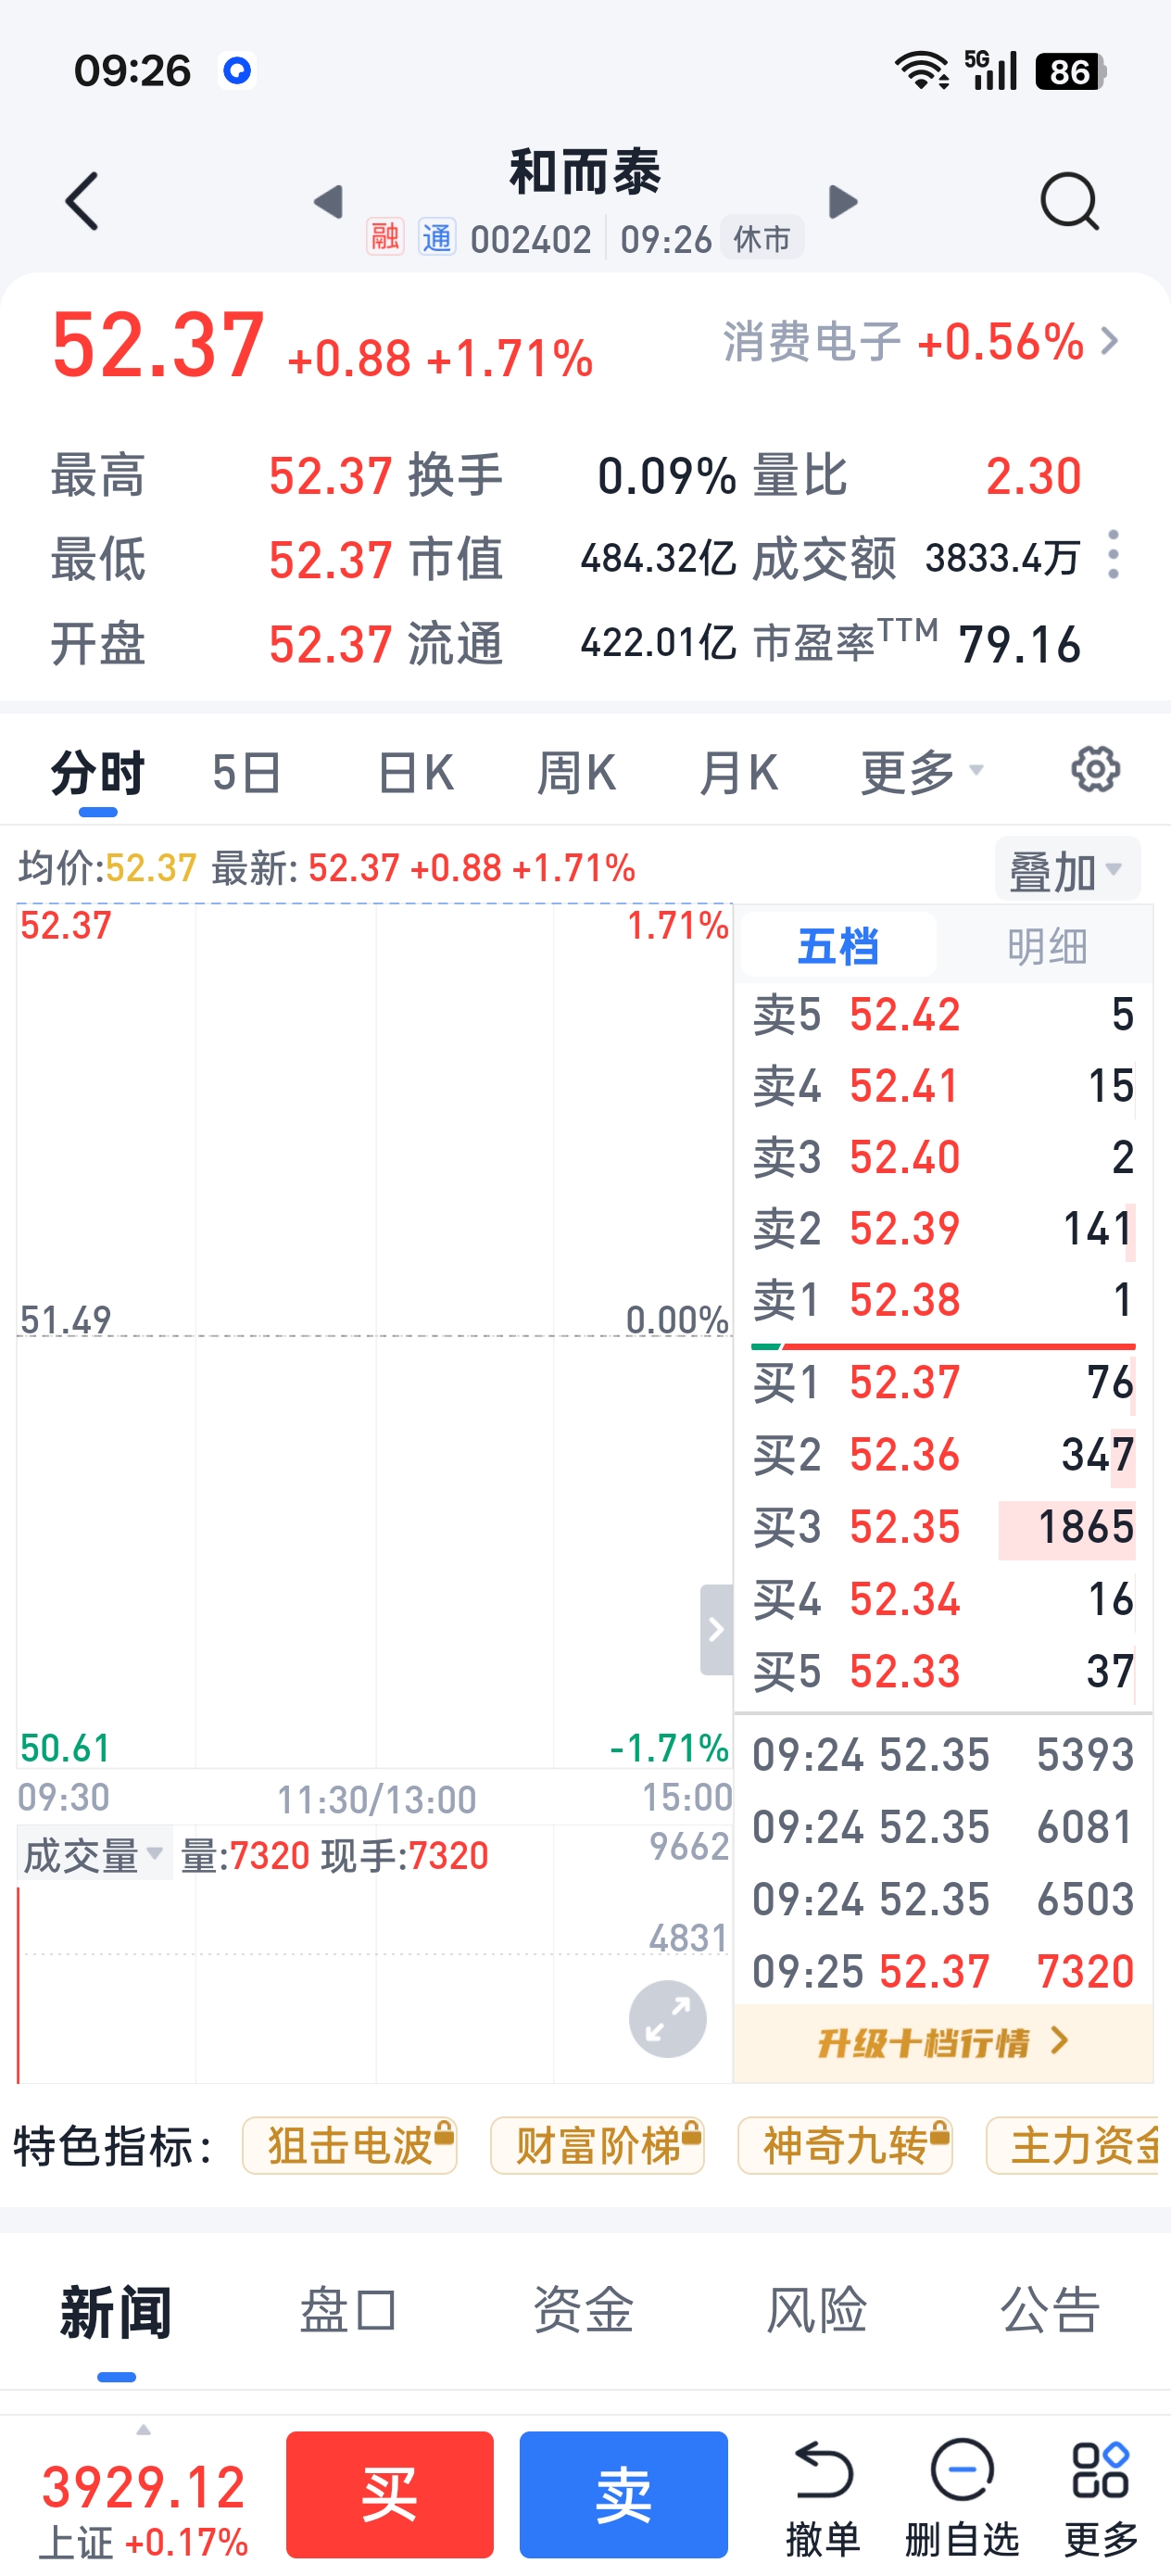Viewport: 1171px width, 2576px height.
Task: Expand the 更多 chart period dropdown
Action: [x=921, y=772]
